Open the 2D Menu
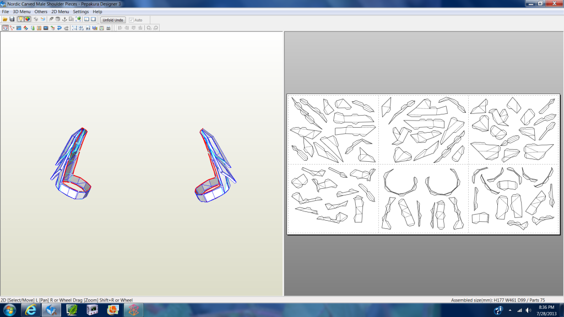This screenshot has height=317, width=564. [60, 12]
